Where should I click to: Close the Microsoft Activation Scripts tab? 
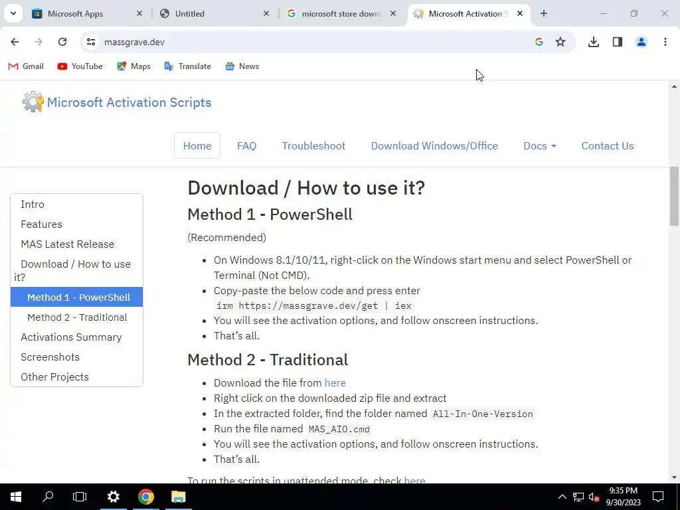(x=520, y=13)
